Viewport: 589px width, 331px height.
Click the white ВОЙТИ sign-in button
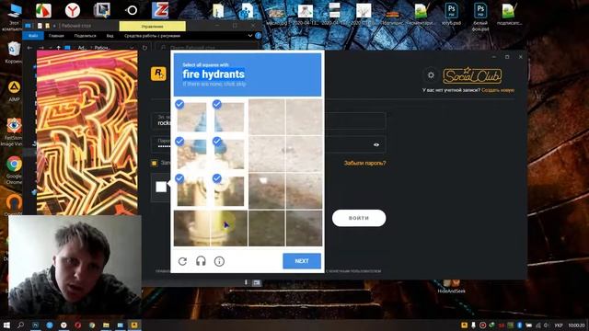click(359, 218)
